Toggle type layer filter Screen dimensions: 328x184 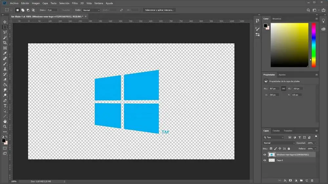click(x=299, y=137)
